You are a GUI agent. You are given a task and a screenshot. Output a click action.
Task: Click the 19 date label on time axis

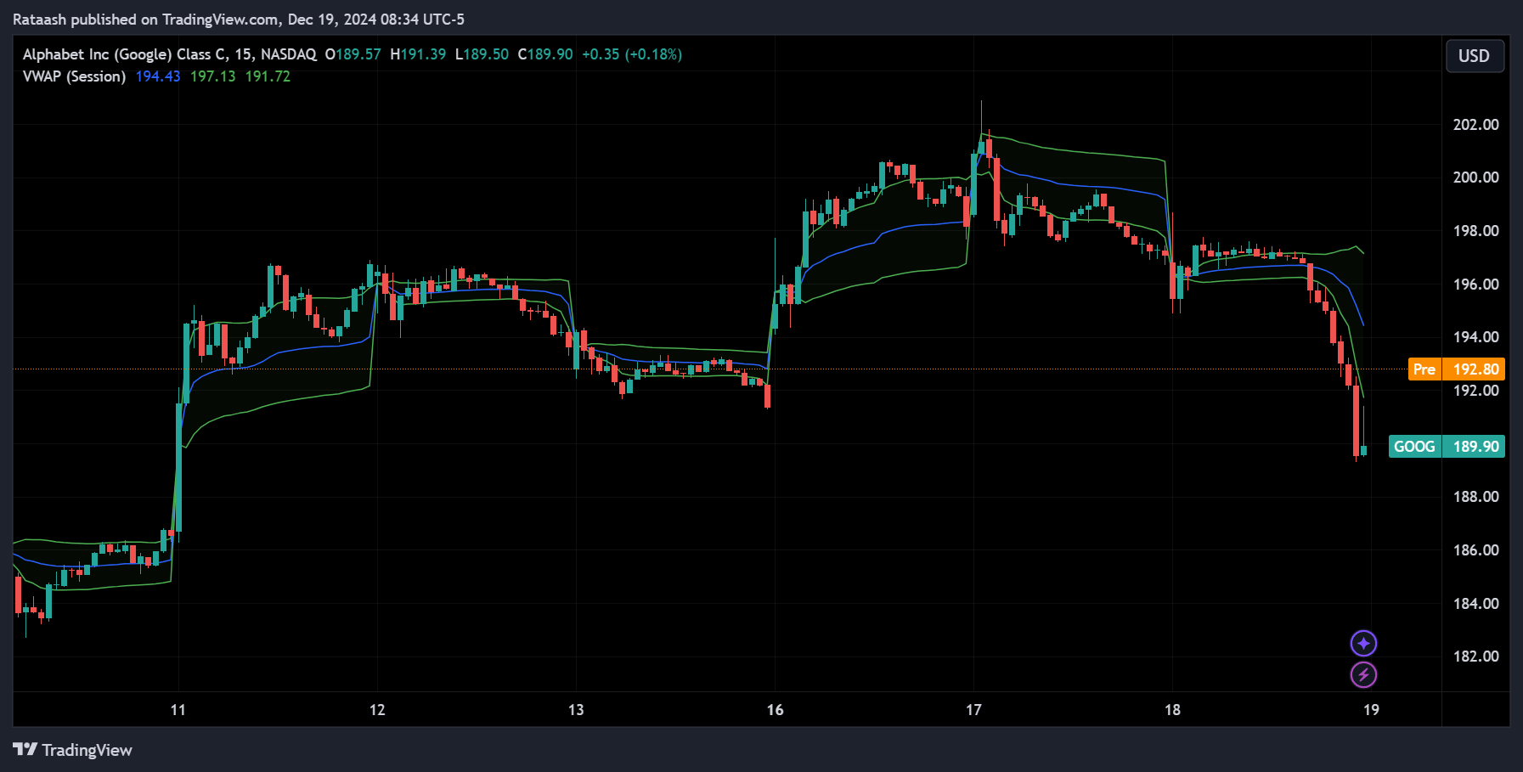click(x=1371, y=710)
